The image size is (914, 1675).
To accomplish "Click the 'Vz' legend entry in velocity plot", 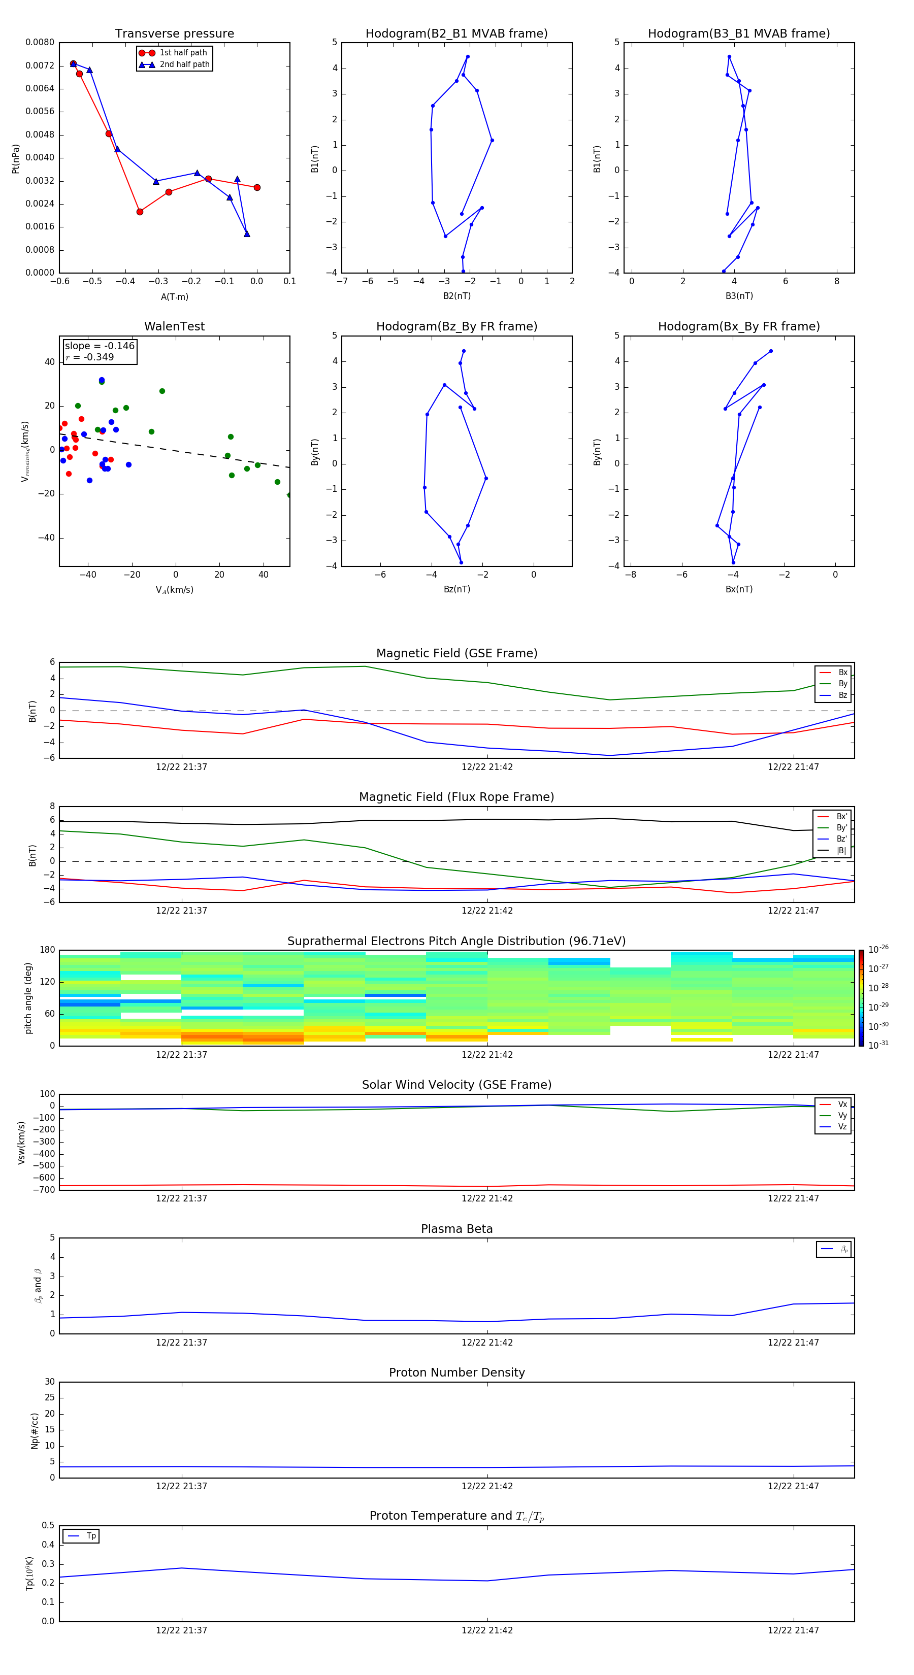I will 833,1127.
